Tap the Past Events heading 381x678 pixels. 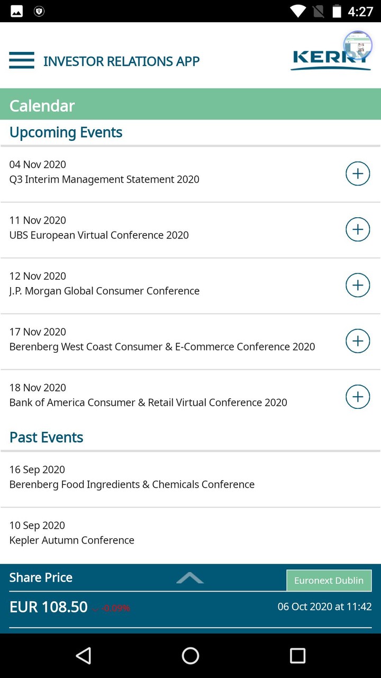tap(46, 437)
